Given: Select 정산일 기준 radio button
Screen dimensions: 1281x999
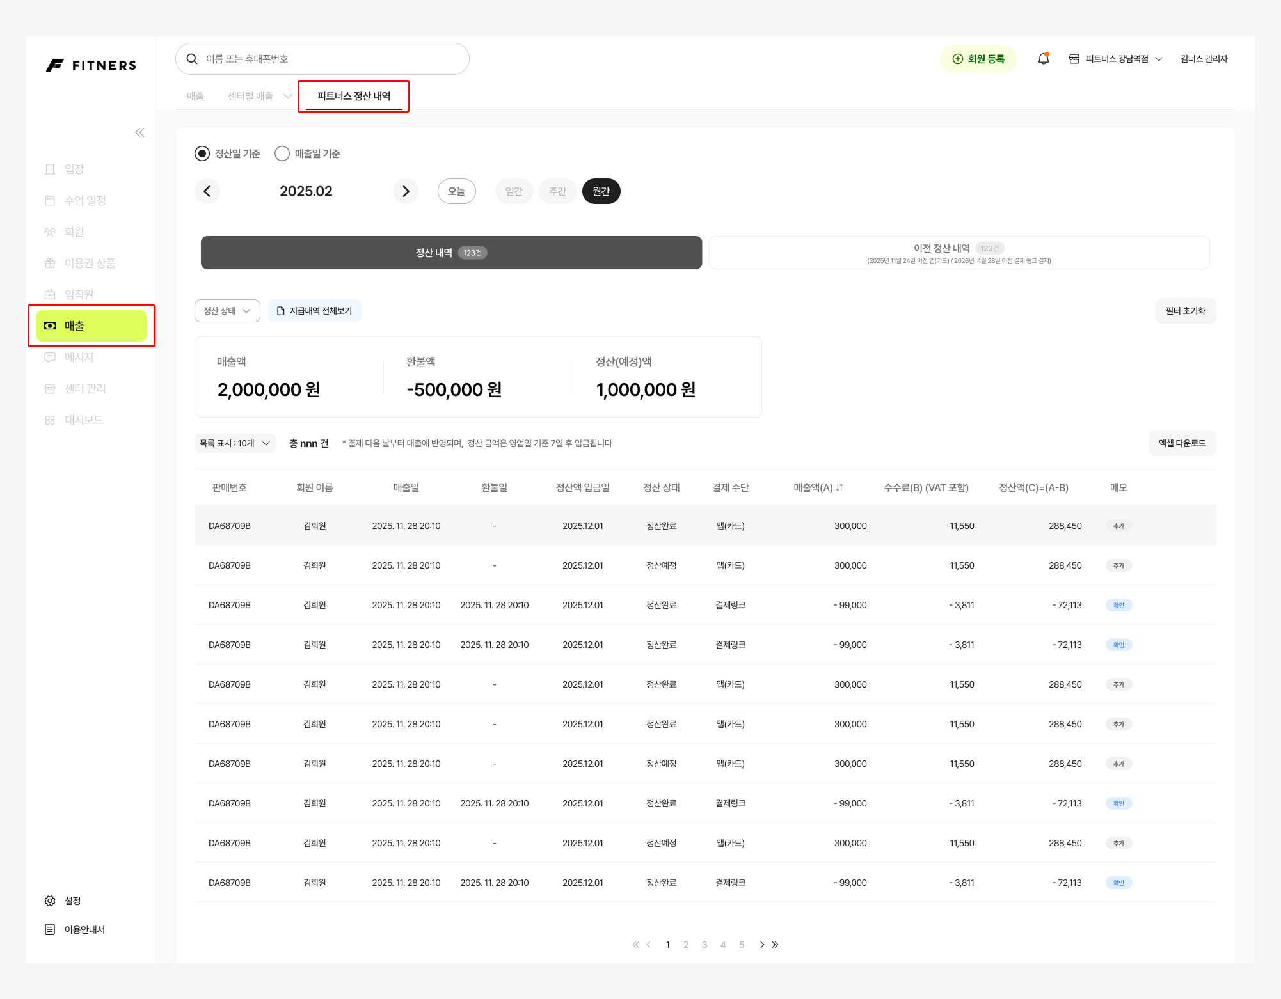Looking at the screenshot, I should tap(202, 153).
